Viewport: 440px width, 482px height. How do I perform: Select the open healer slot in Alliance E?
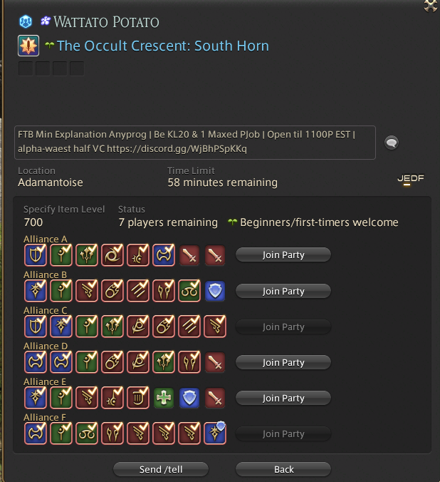164,398
